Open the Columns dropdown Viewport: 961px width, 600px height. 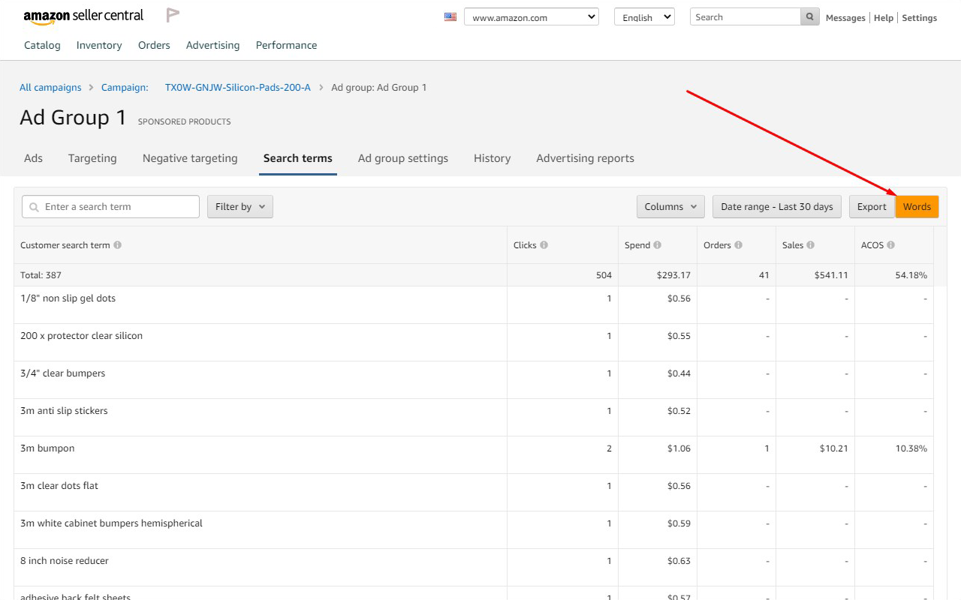[x=670, y=207]
